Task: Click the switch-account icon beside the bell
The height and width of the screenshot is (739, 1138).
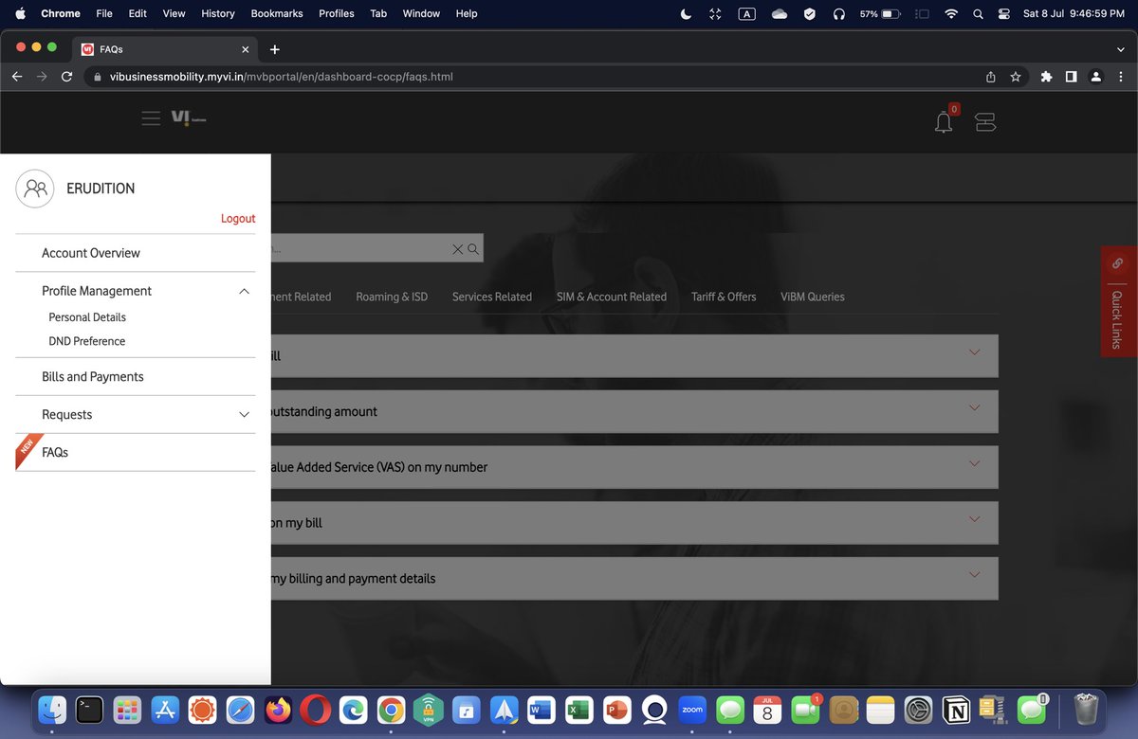Action: tap(985, 122)
